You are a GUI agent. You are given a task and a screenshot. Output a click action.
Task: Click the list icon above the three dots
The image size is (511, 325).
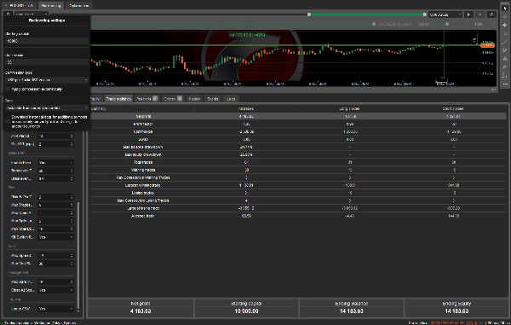[504, 75]
